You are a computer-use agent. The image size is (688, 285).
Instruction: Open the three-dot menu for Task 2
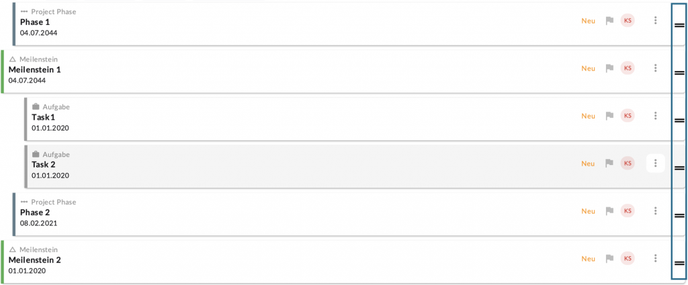tap(655, 163)
